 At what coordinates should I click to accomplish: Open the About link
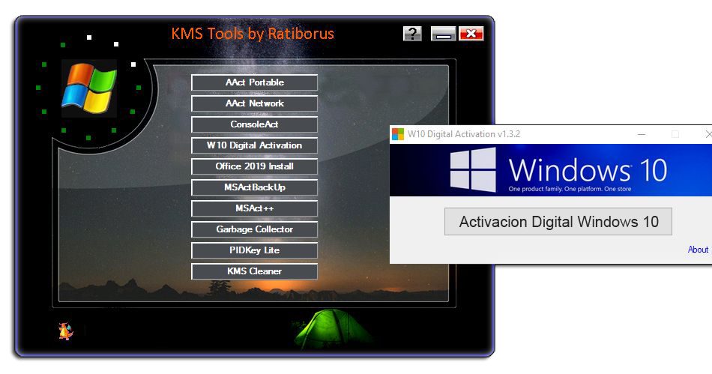[x=698, y=249]
